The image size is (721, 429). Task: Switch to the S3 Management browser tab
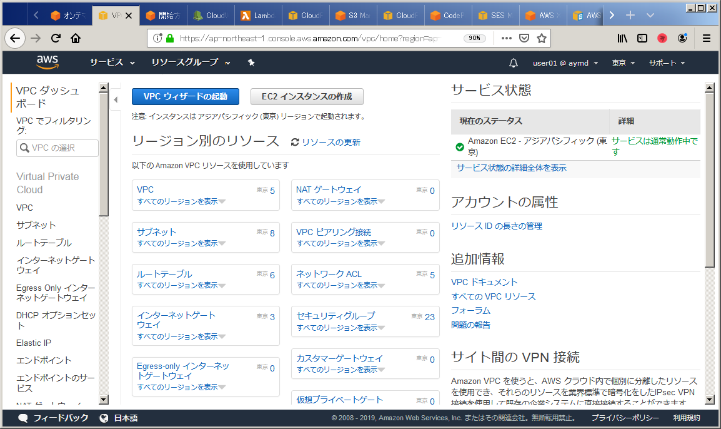point(353,15)
